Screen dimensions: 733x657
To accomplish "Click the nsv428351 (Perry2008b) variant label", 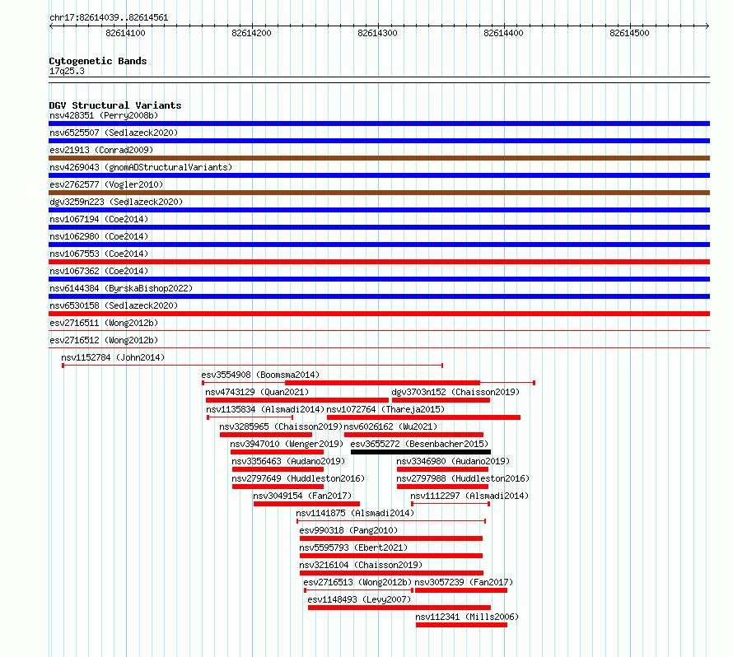I will click(x=104, y=115).
